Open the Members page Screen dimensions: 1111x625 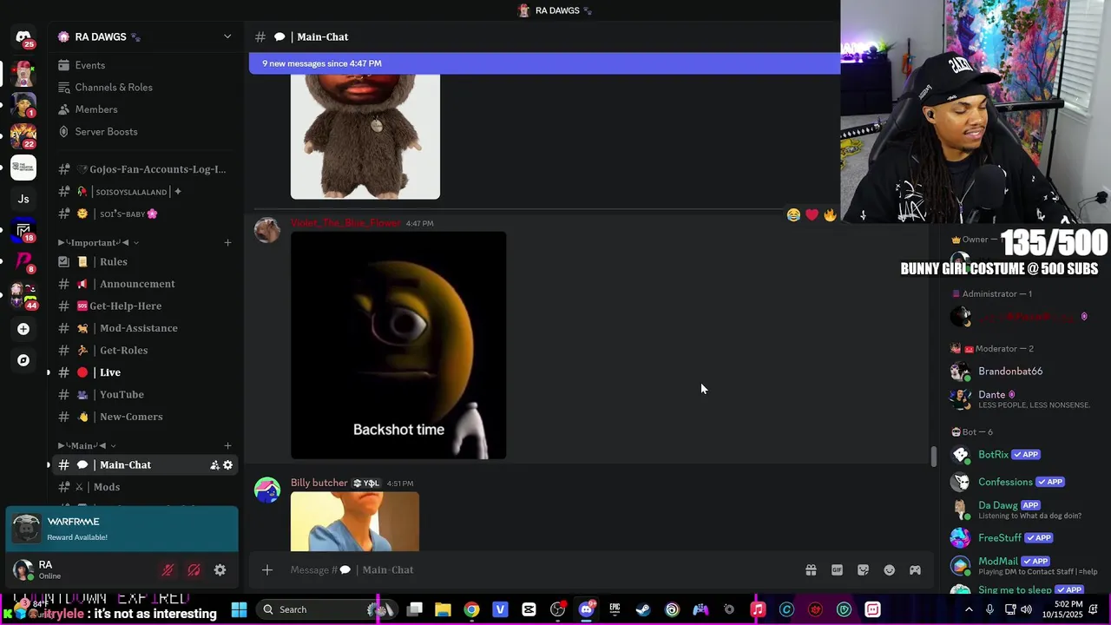coord(96,109)
